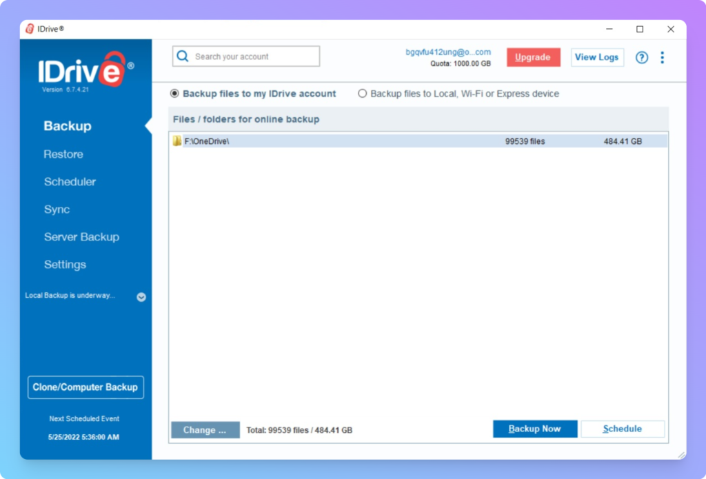
Task: Click the IDrive title bar app icon
Action: pos(30,29)
